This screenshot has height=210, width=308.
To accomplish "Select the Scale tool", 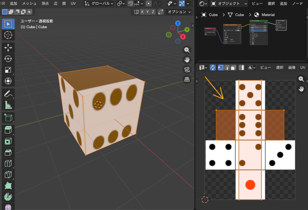I will click(x=8, y=70).
